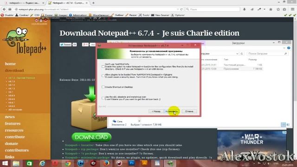Open the "features" sidebar link

tap(13, 123)
